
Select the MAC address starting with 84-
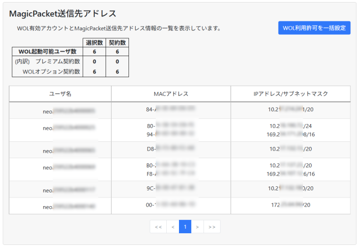171,109
